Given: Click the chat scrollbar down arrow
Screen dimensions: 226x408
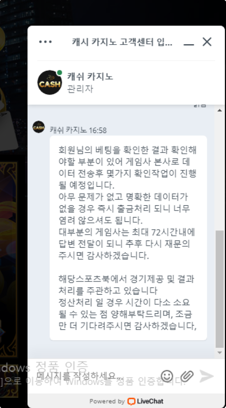Looking at the screenshot, I should (220, 353).
